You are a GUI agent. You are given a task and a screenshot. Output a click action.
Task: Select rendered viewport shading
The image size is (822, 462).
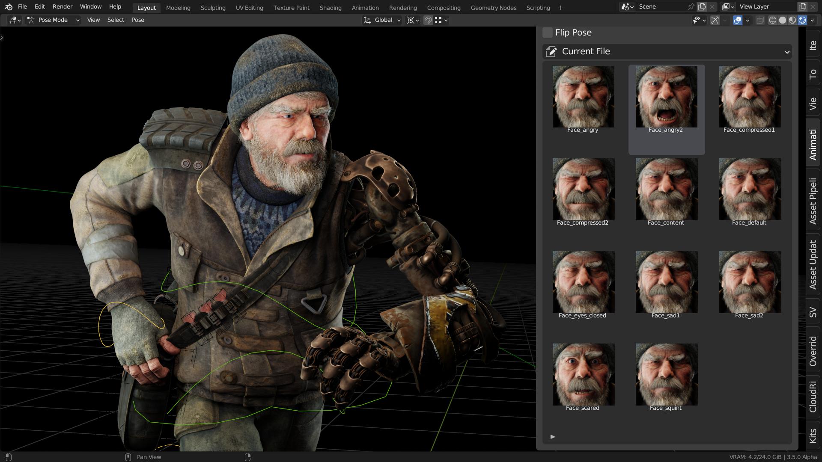tap(802, 20)
